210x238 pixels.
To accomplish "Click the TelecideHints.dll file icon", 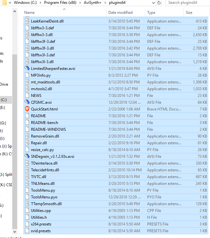I will point(27,170).
